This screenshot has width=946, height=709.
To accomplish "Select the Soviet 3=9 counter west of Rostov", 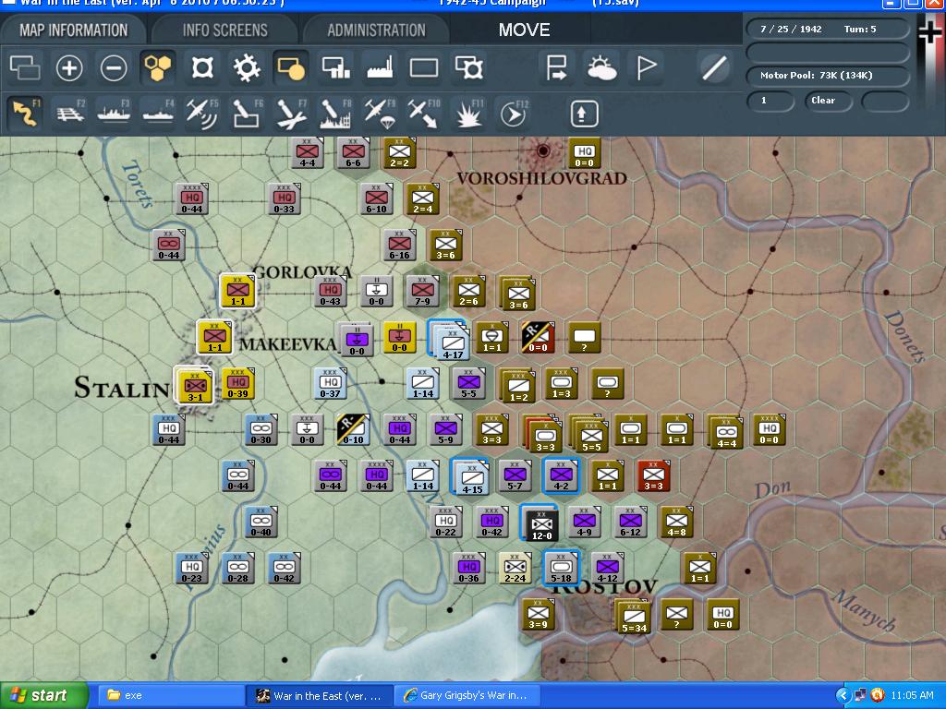I will 538,614.
